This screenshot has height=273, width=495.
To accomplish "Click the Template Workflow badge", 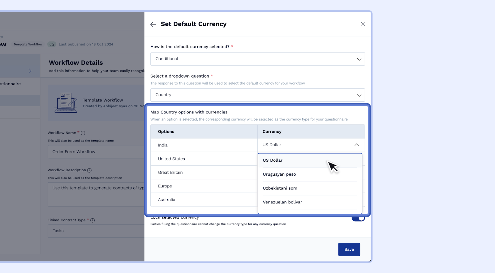I will (28, 45).
